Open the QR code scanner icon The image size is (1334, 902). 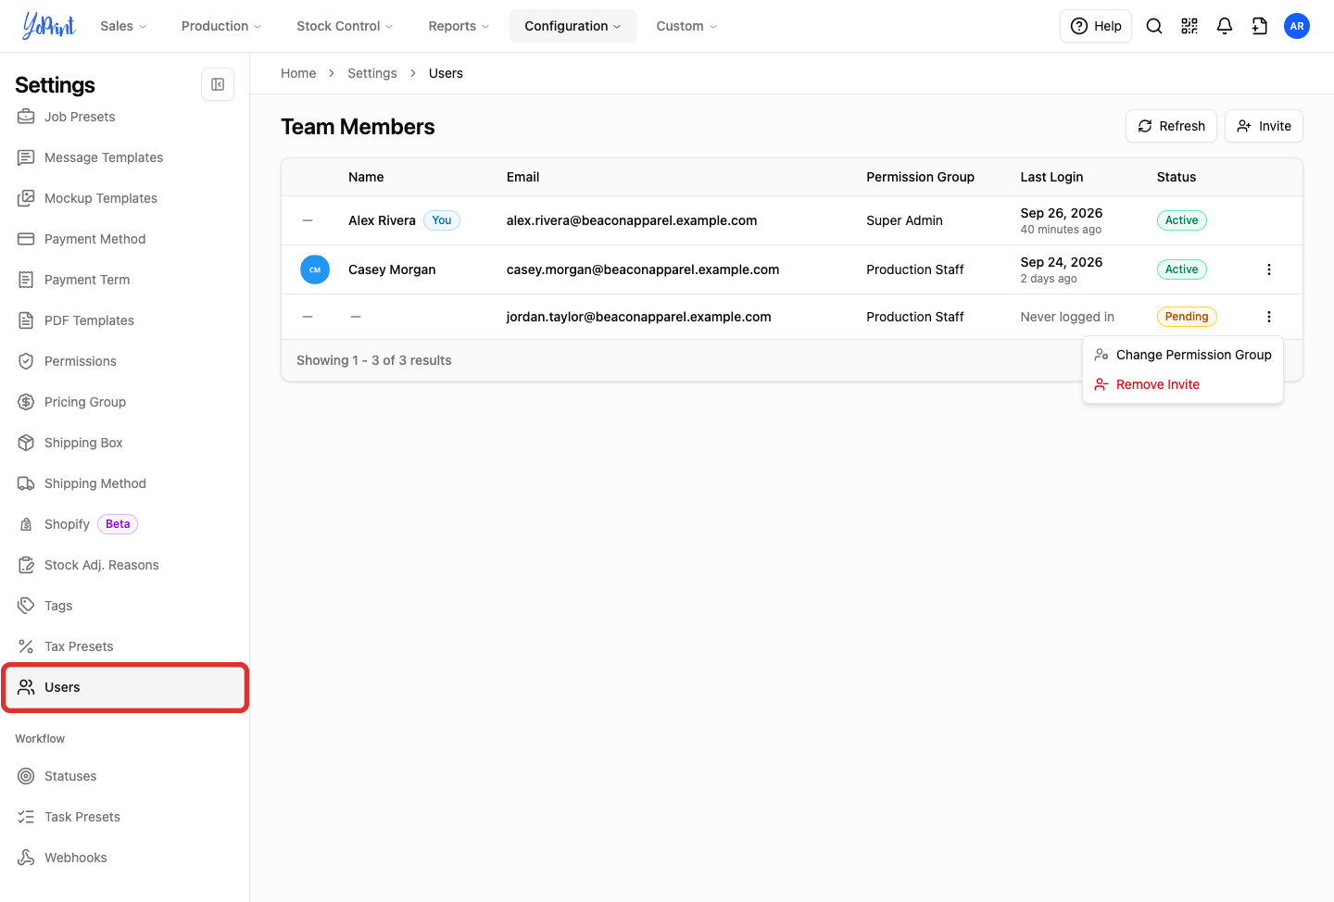[x=1189, y=26]
